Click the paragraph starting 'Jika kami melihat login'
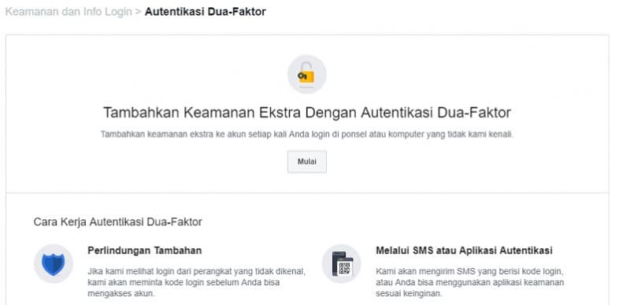 click(196, 283)
